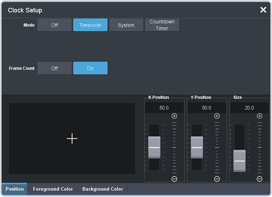272x197 pixels.
Task: Close the Clock Setup dialog
Action: coord(263,10)
